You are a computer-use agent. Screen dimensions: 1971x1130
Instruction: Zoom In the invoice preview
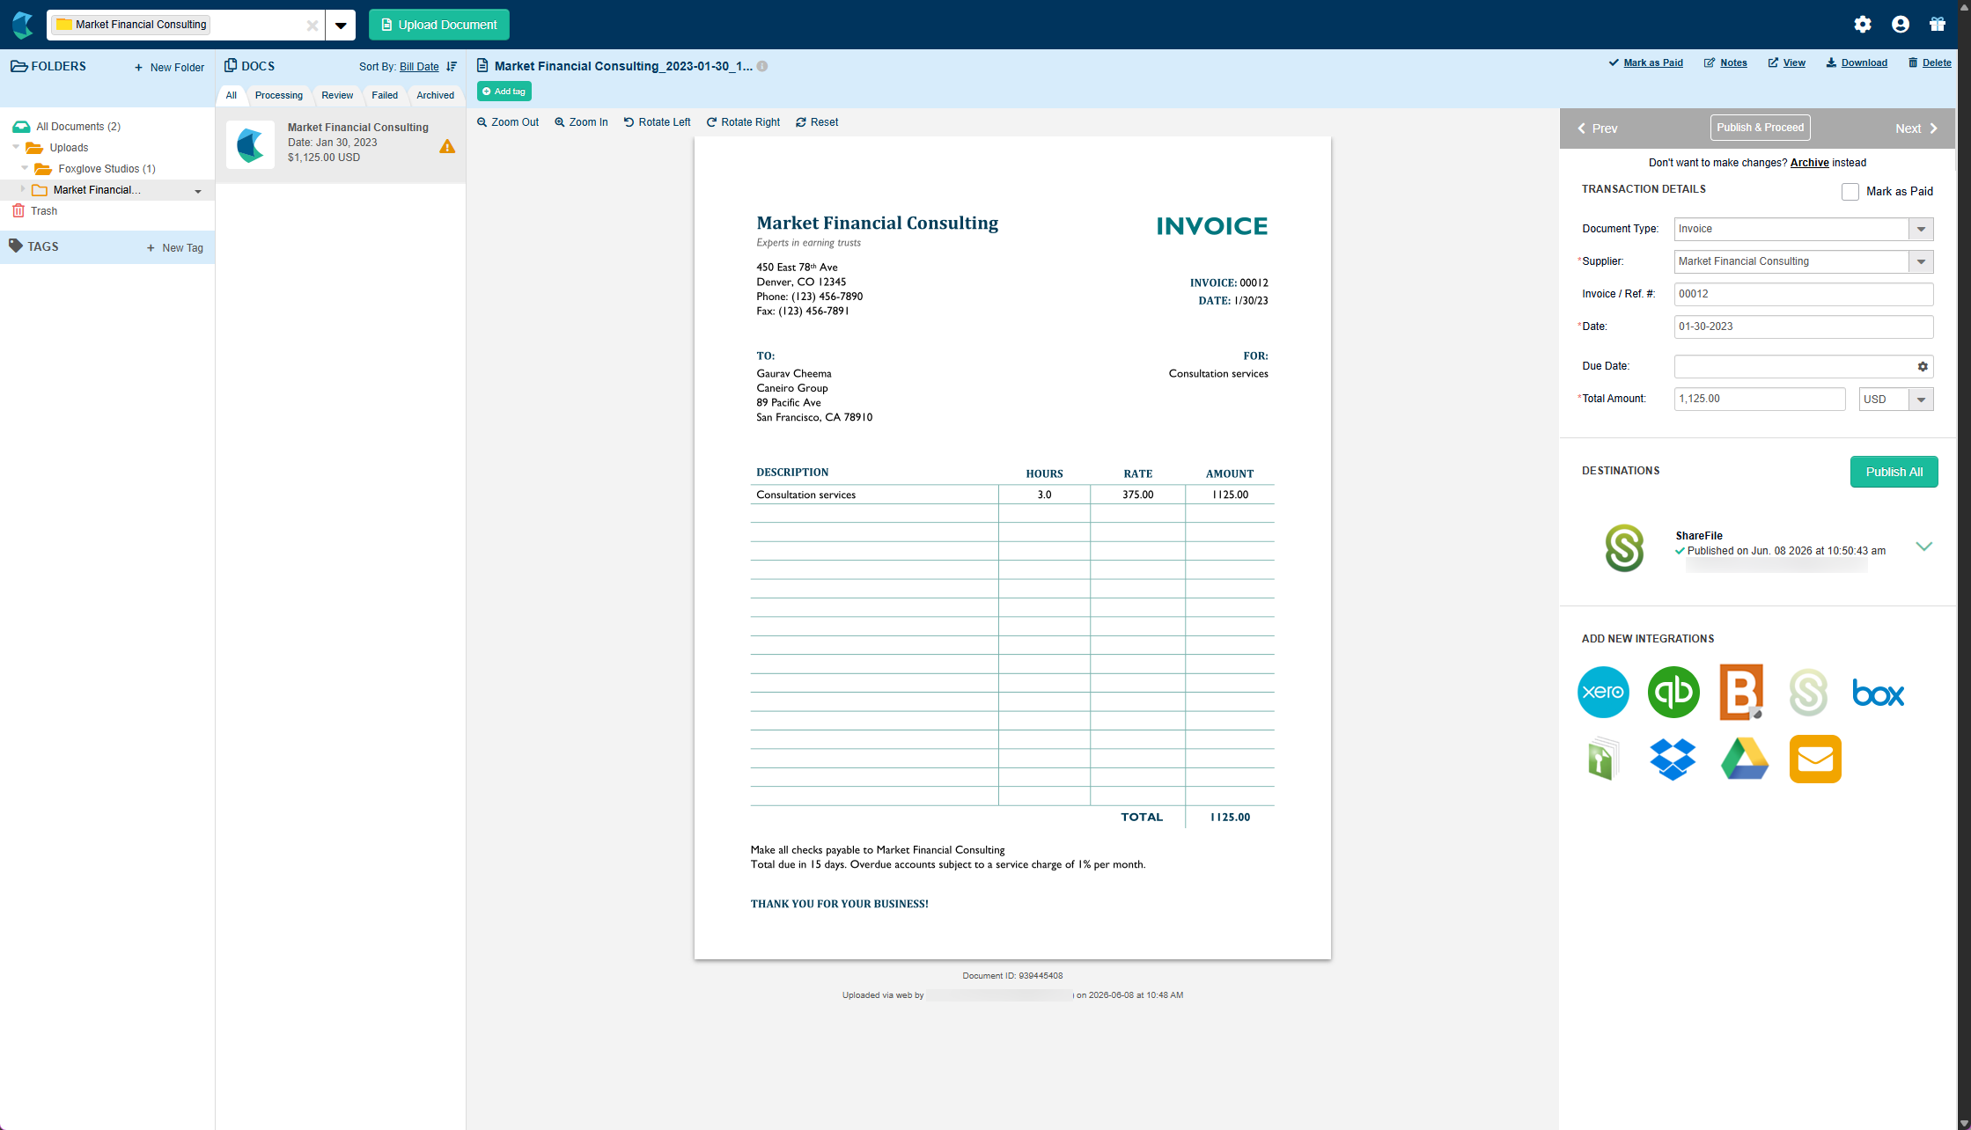(581, 122)
